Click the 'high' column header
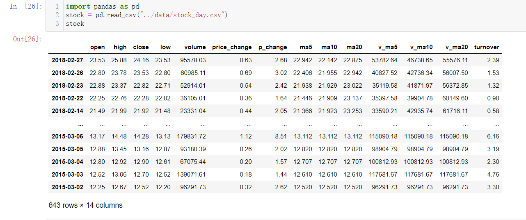526x220 pixels. pos(120,47)
